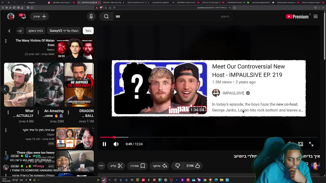This screenshot has height=183, width=326.
Task: Click the thumbs-down dislike icon
Action: pos(178,166)
